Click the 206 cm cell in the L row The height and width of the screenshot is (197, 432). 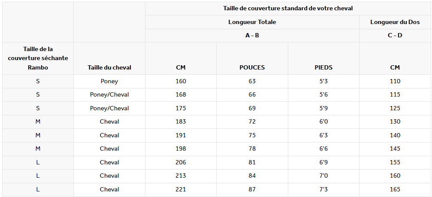click(x=181, y=163)
